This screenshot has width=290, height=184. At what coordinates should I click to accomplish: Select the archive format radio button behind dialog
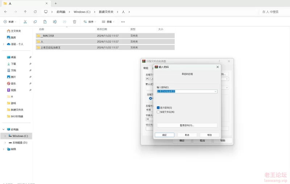pyautogui.click(x=150, y=98)
